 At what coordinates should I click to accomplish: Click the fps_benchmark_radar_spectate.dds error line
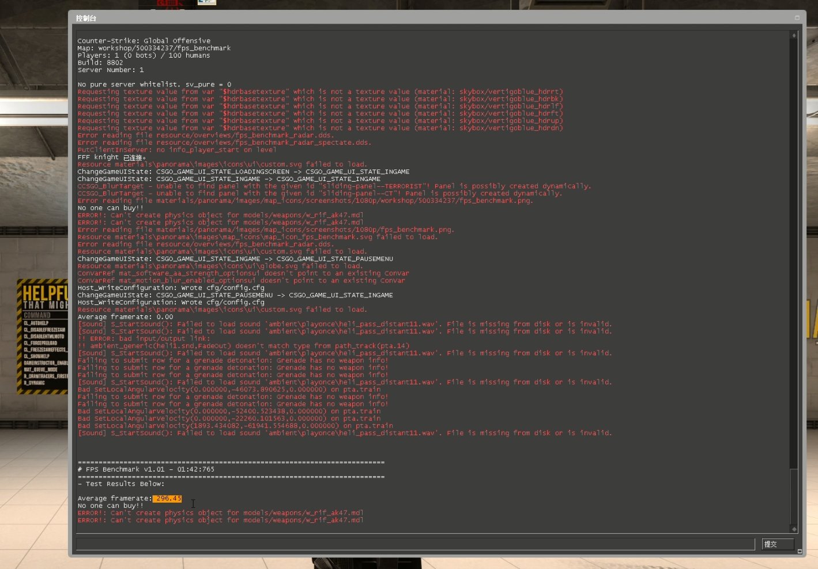click(x=224, y=142)
